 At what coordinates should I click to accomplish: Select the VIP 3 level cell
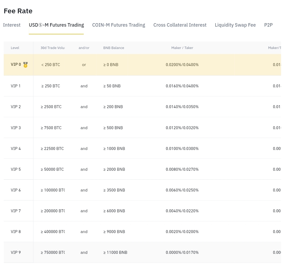point(16,128)
